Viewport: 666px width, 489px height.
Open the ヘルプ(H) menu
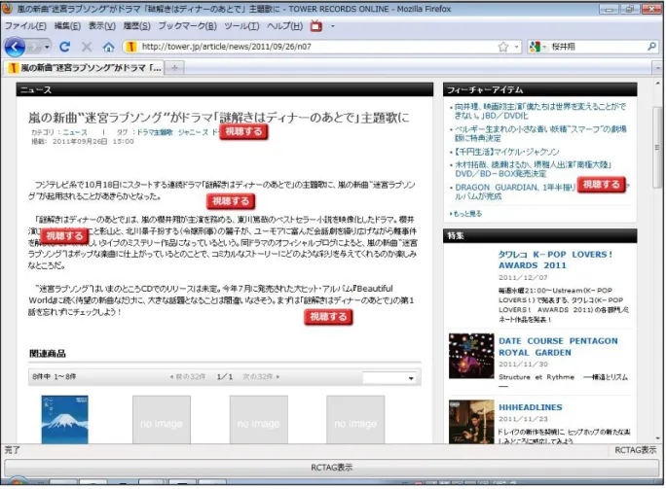click(x=284, y=26)
